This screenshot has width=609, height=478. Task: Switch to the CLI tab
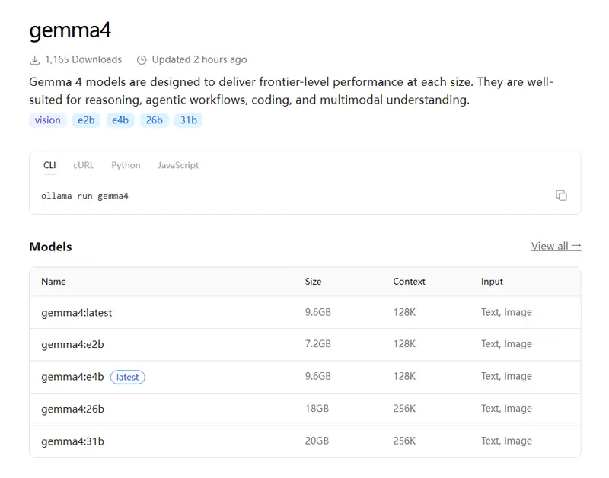(49, 165)
